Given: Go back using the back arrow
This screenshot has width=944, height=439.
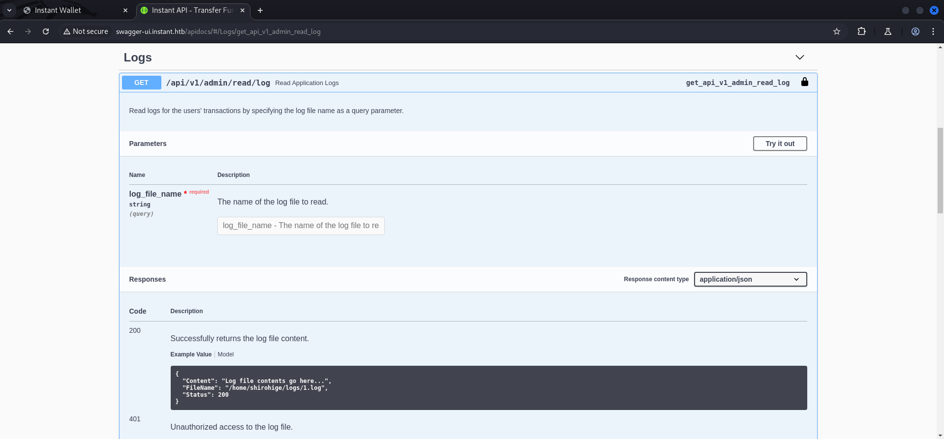Looking at the screenshot, I should pyautogui.click(x=10, y=31).
